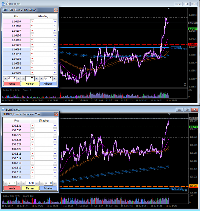
Task: Click price cell 130.515 in EURJPY panel
Action: 16,154
